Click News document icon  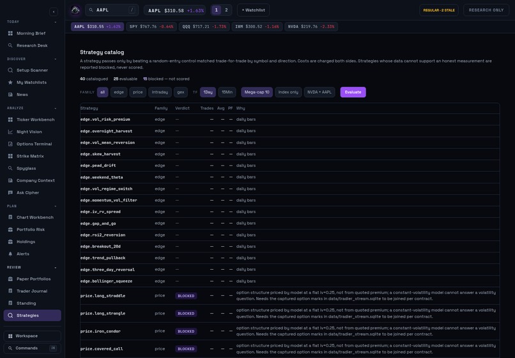click(x=10, y=95)
